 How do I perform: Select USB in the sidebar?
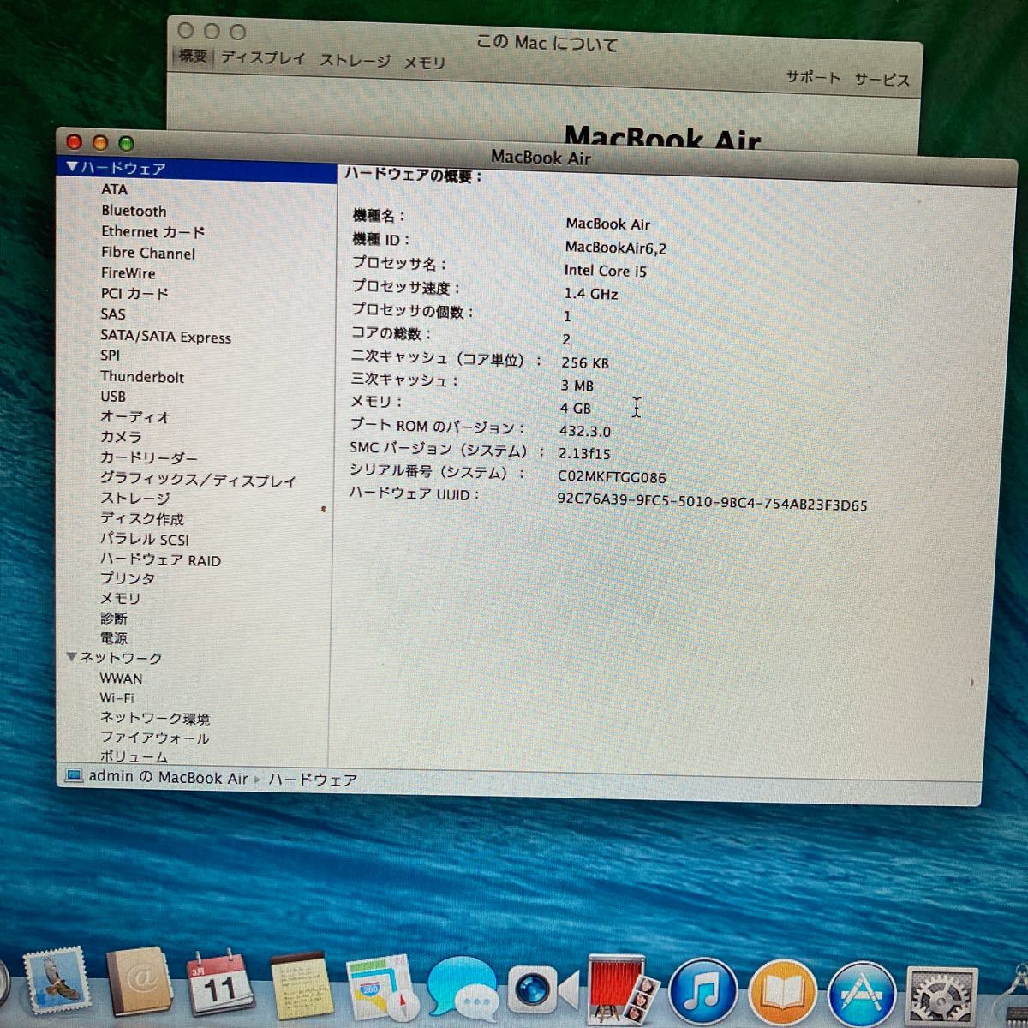(x=113, y=397)
